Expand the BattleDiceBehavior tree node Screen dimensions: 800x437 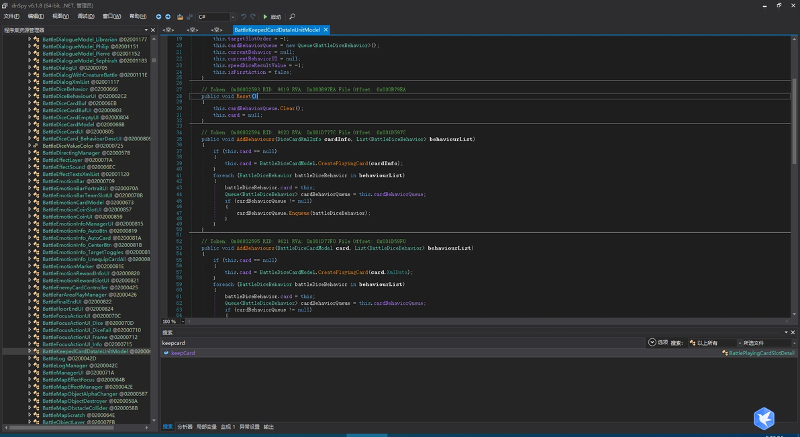click(30, 89)
